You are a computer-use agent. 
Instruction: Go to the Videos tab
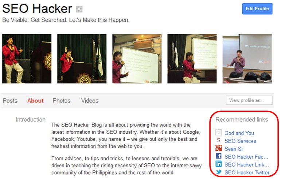point(90,101)
